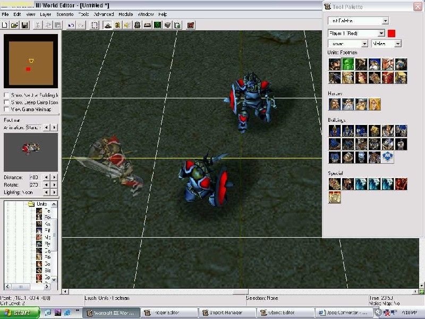This screenshot has height=319, width=425.
Task: Activate the Selection Brush dashed-square icon
Action: (x=95, y=25)
